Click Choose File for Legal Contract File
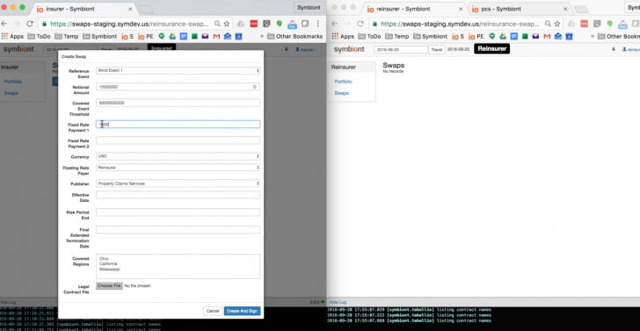The height and width of the screenshot is (331, 640). click(x=109, y=285)
